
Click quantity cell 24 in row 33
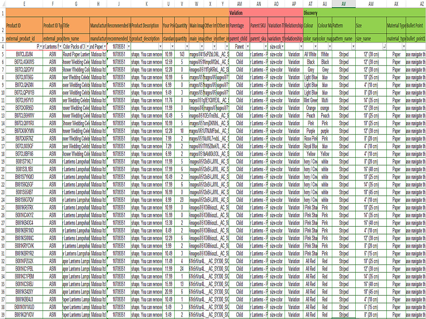coord(182,269)
